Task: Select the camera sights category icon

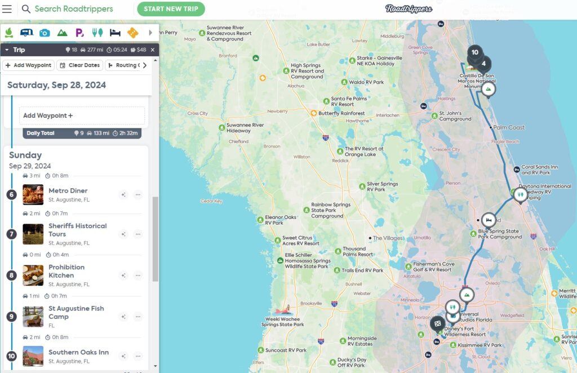Action: click(x=45, y=33)
